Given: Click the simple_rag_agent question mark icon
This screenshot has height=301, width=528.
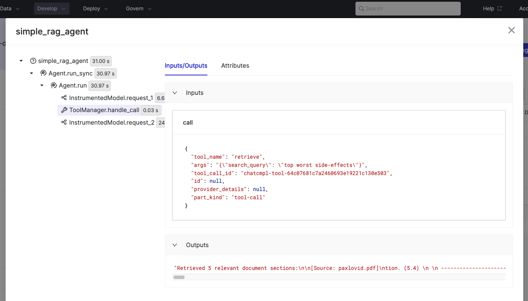Looking at the screenshot, I should coord(33,61).
